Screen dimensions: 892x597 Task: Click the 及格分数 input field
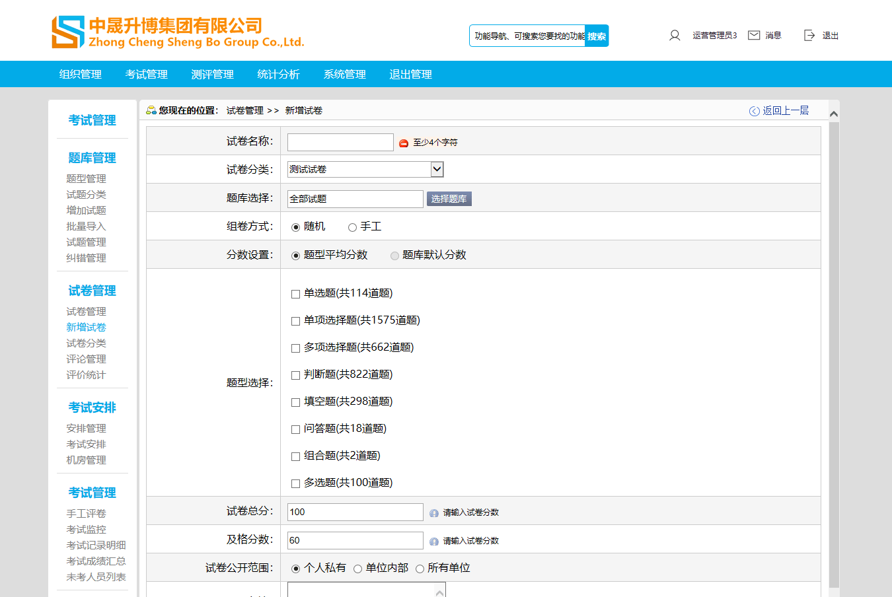(x=355, y=540)
